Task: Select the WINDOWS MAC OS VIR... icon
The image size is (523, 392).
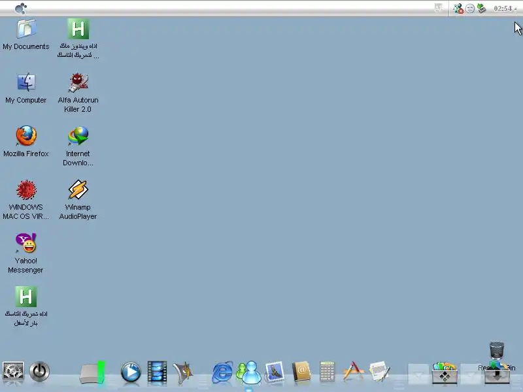Action: click(x=26, y=189)
